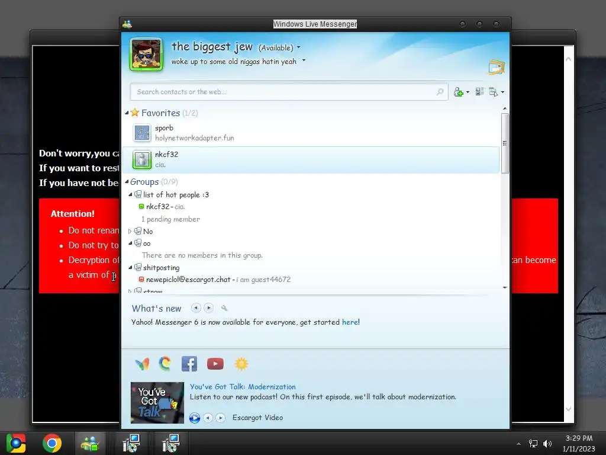Click the 'No' group icon

pos(137,231)
